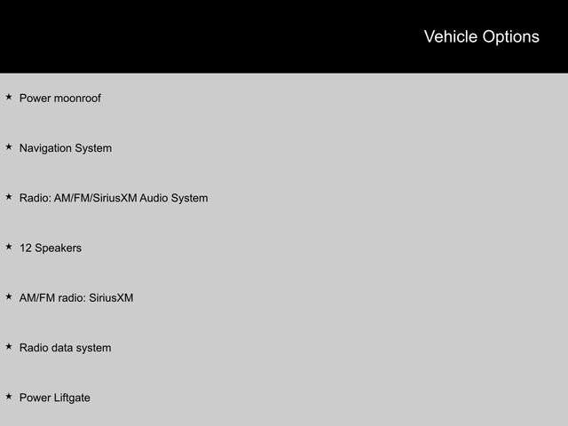Select the Power moonroof option text
The image size is (568, 426).
pos(59,99)
